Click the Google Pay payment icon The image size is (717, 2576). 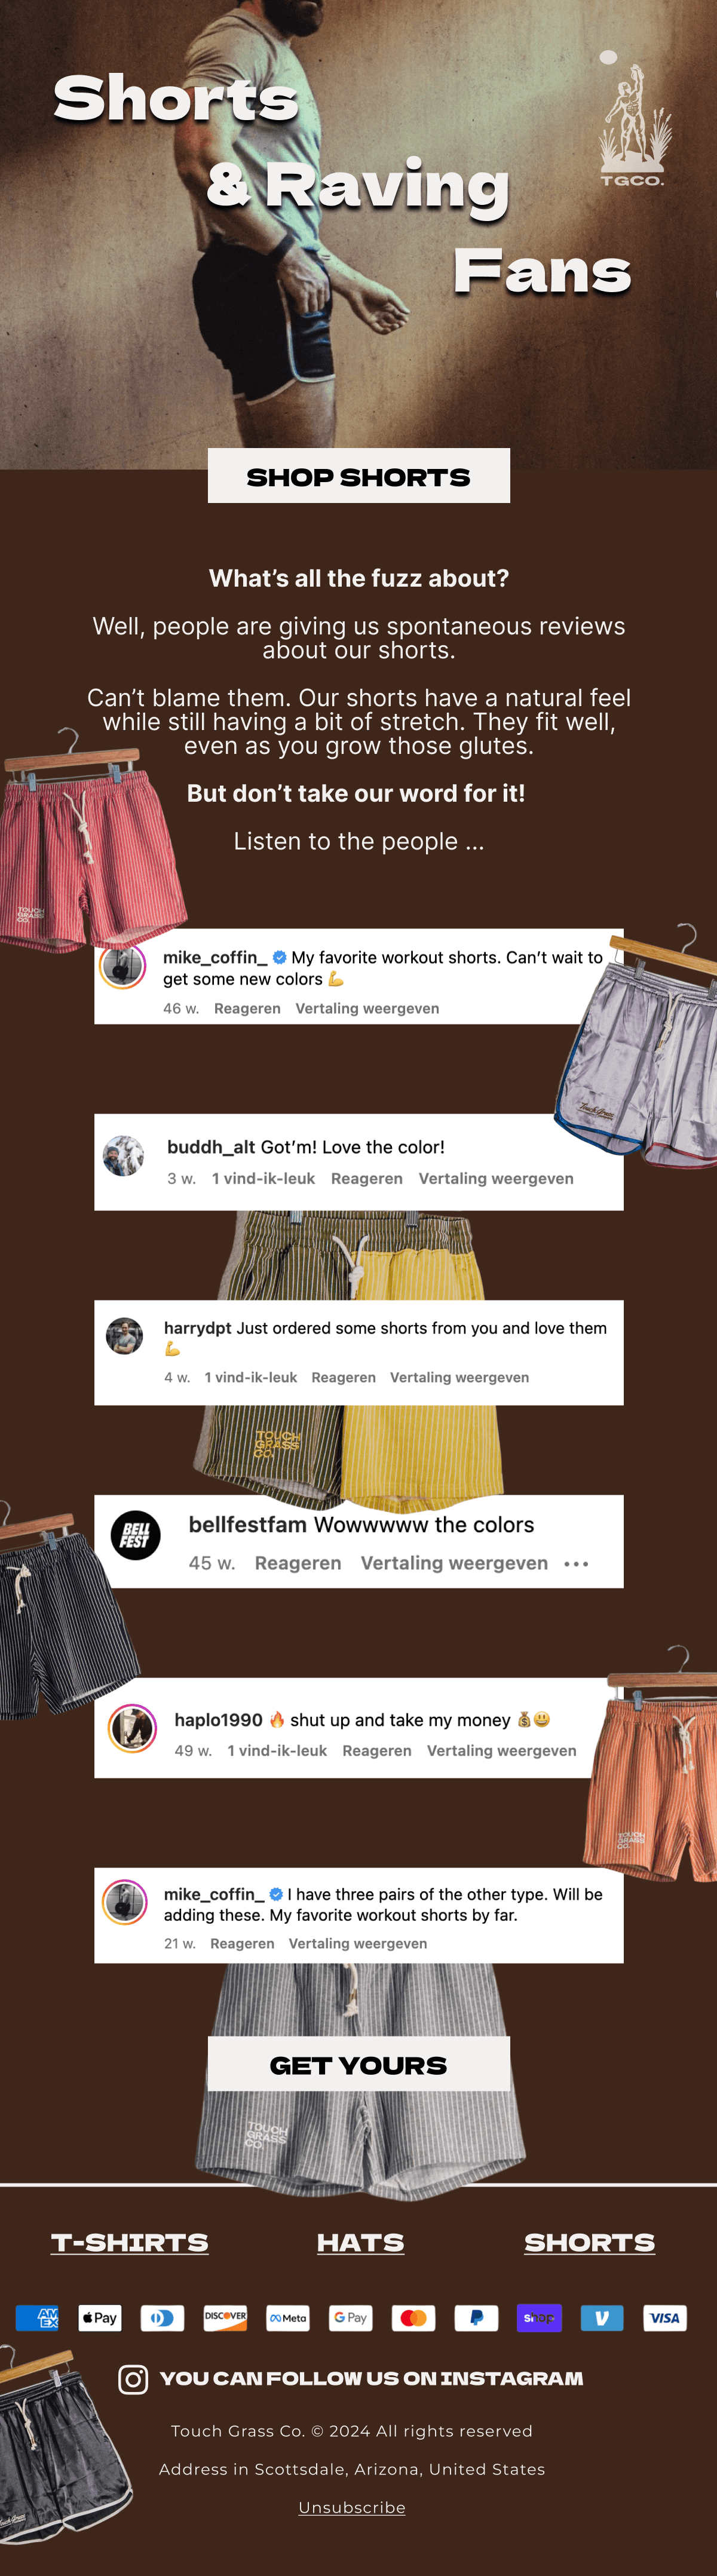351,2318
